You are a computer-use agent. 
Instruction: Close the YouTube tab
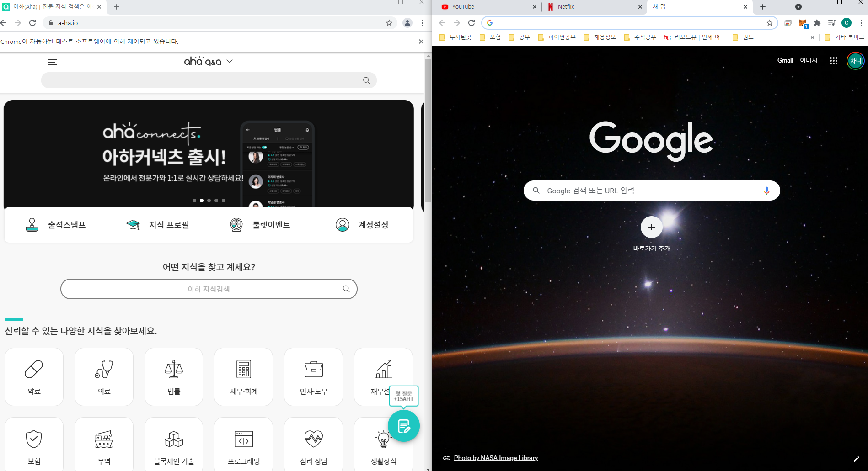click(535, 7)
